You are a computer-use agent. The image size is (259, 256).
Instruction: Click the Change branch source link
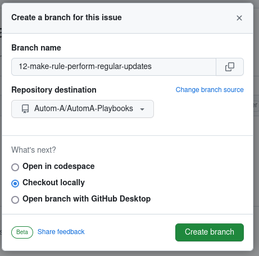210,90
